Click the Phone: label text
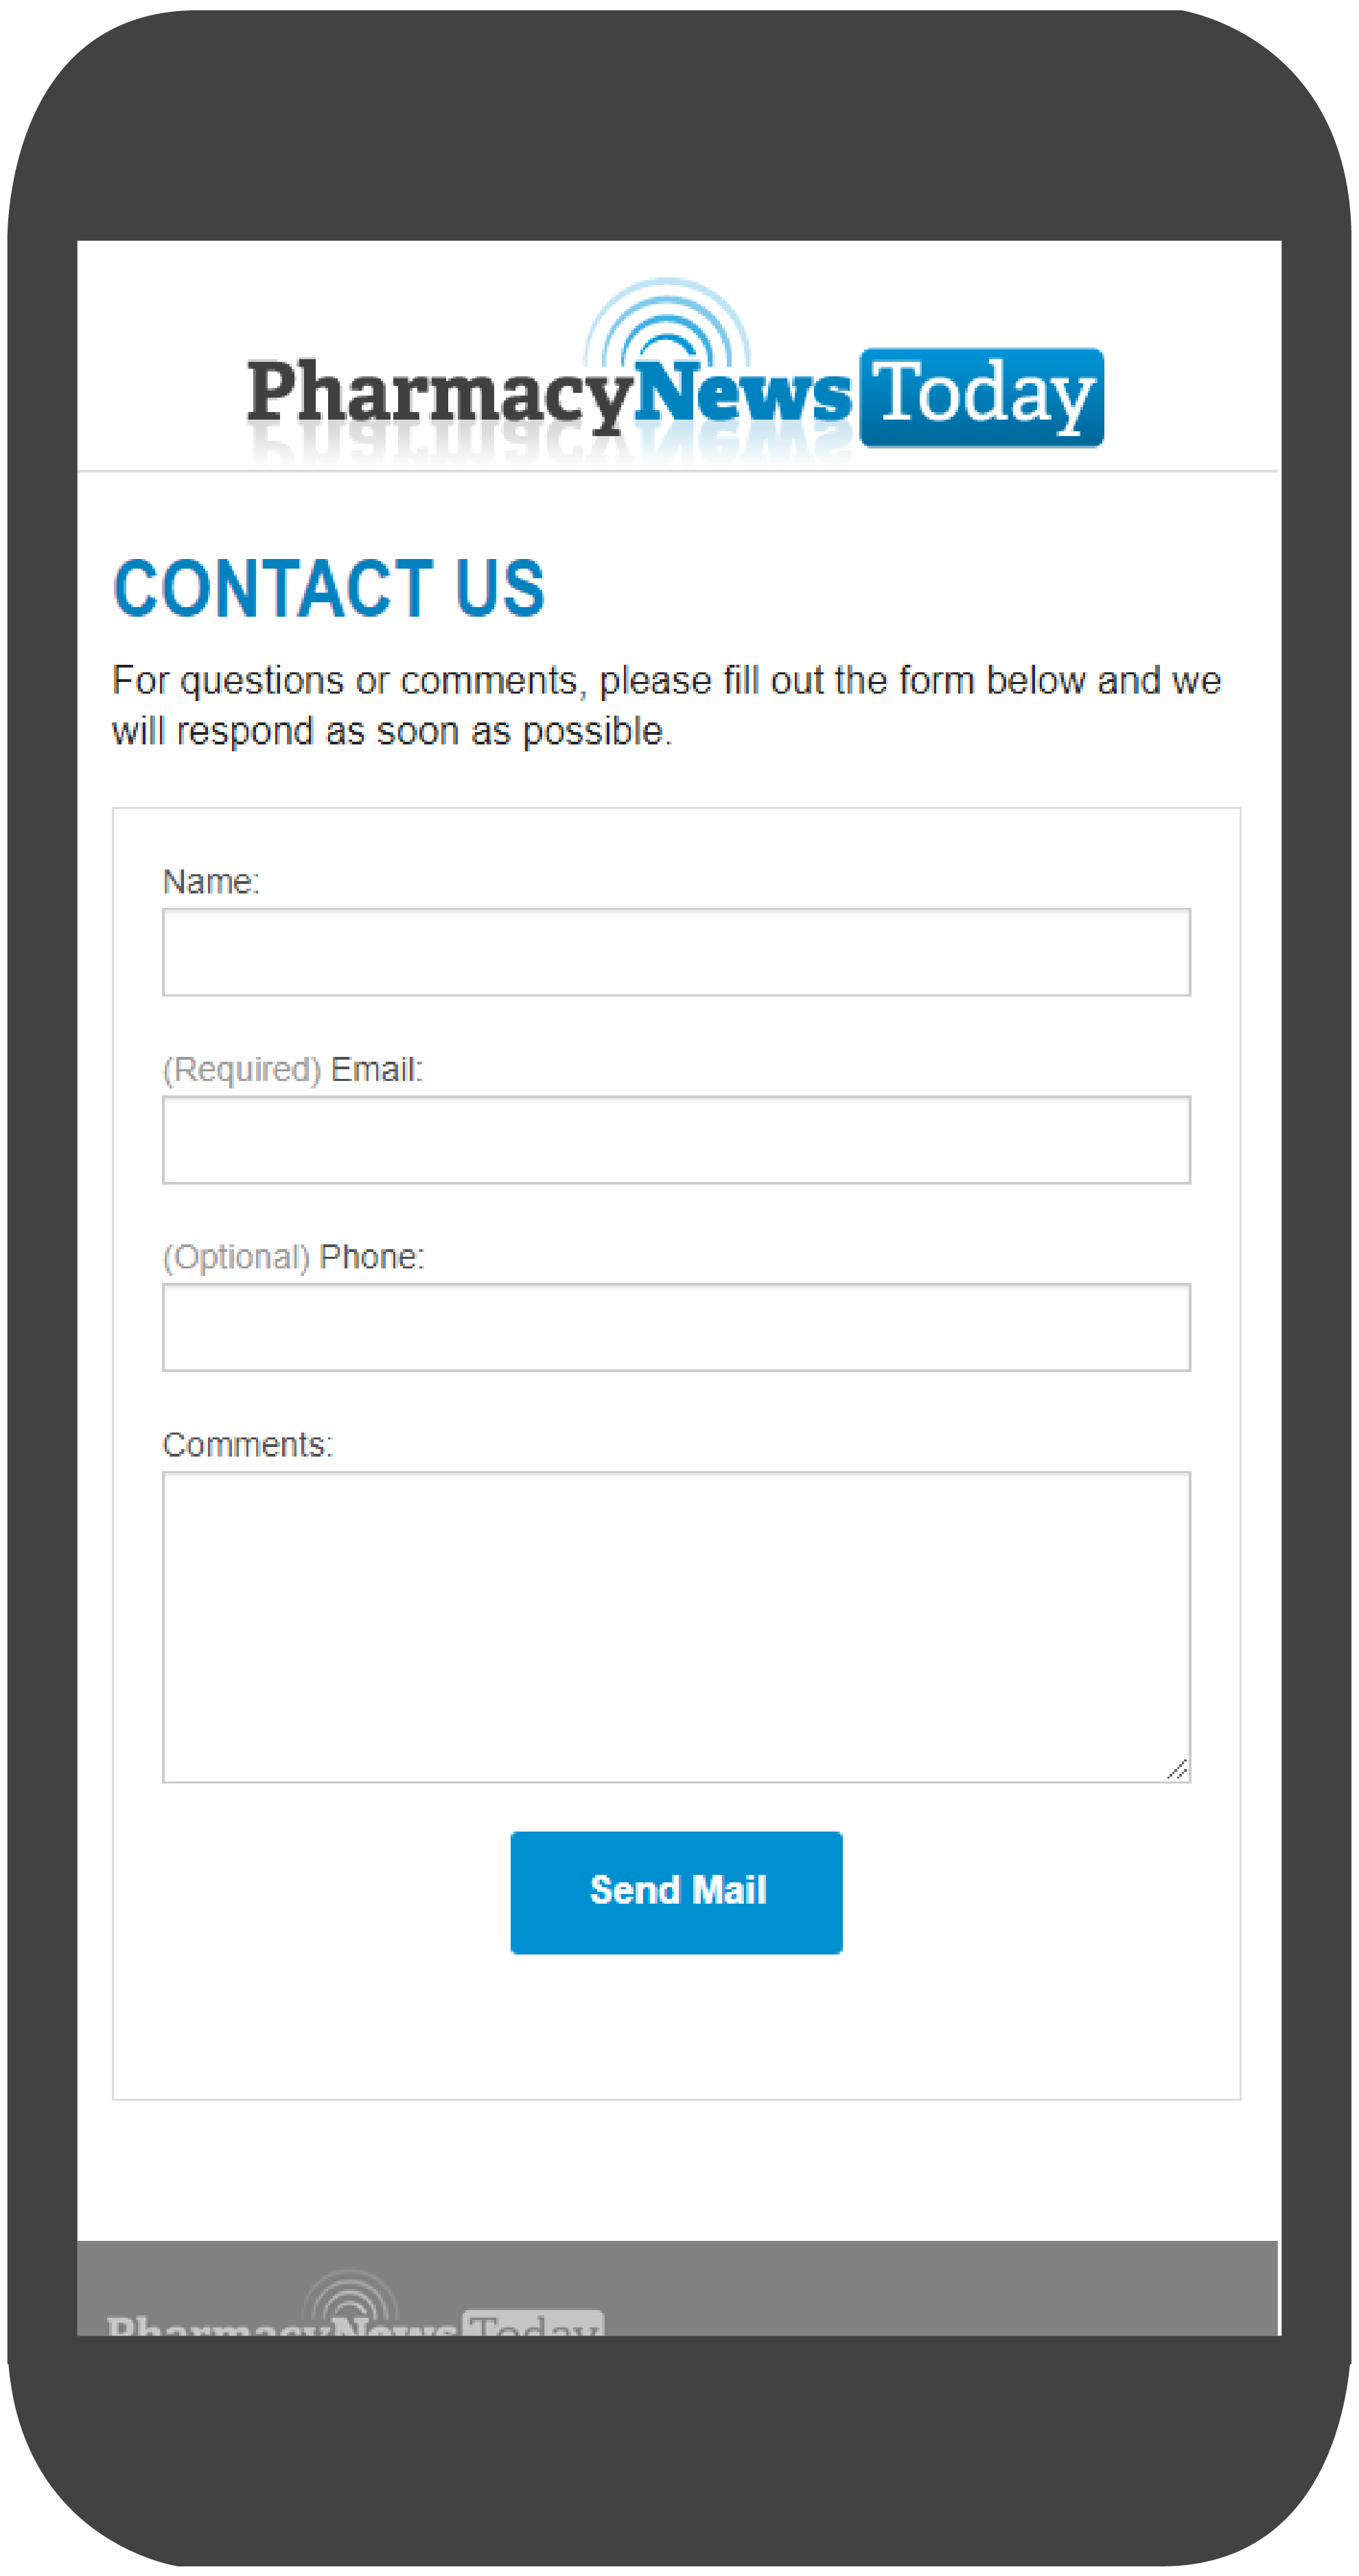 372,1257
